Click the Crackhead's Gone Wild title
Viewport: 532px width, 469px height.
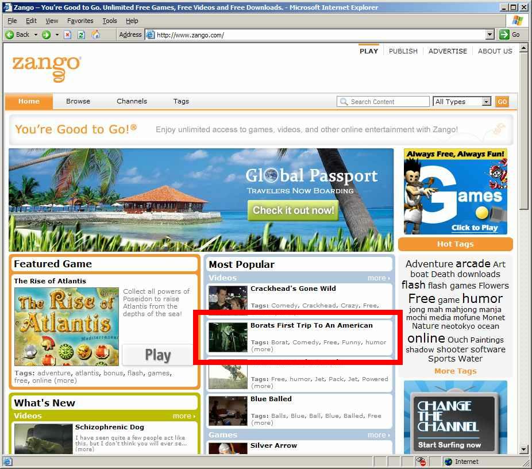click(293, 289)
